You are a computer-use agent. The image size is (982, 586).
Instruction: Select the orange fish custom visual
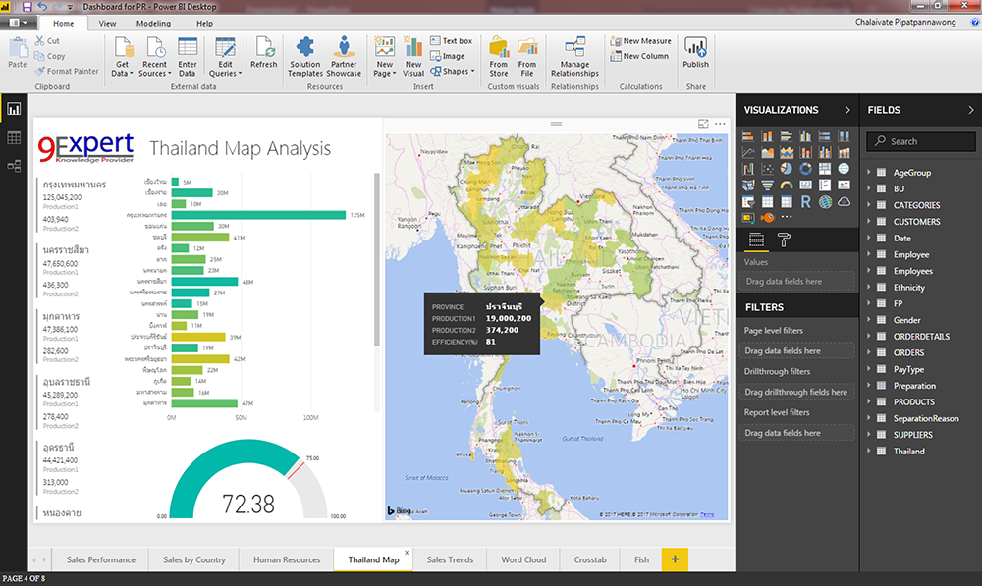[x=767, y=217]
